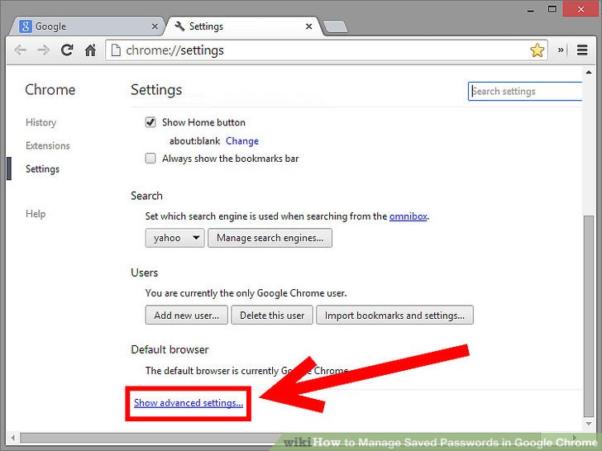
Task: Click the Default browser heading
Action: point(170,349)
